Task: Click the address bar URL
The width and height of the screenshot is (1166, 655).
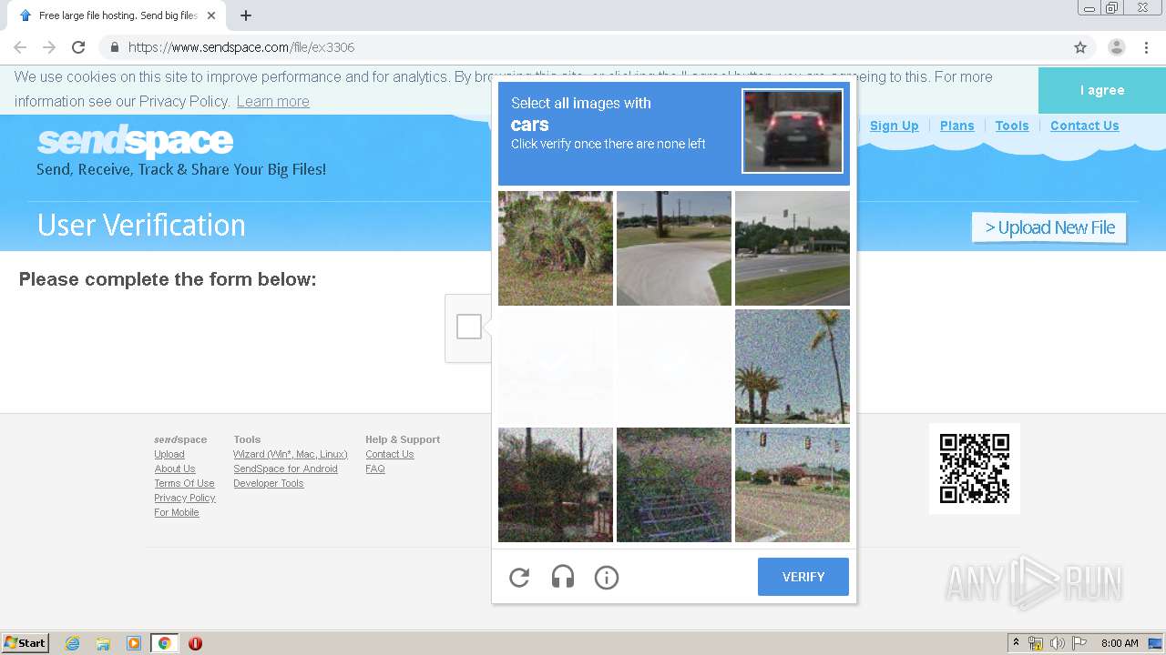Action: click(x=241, y=47)
